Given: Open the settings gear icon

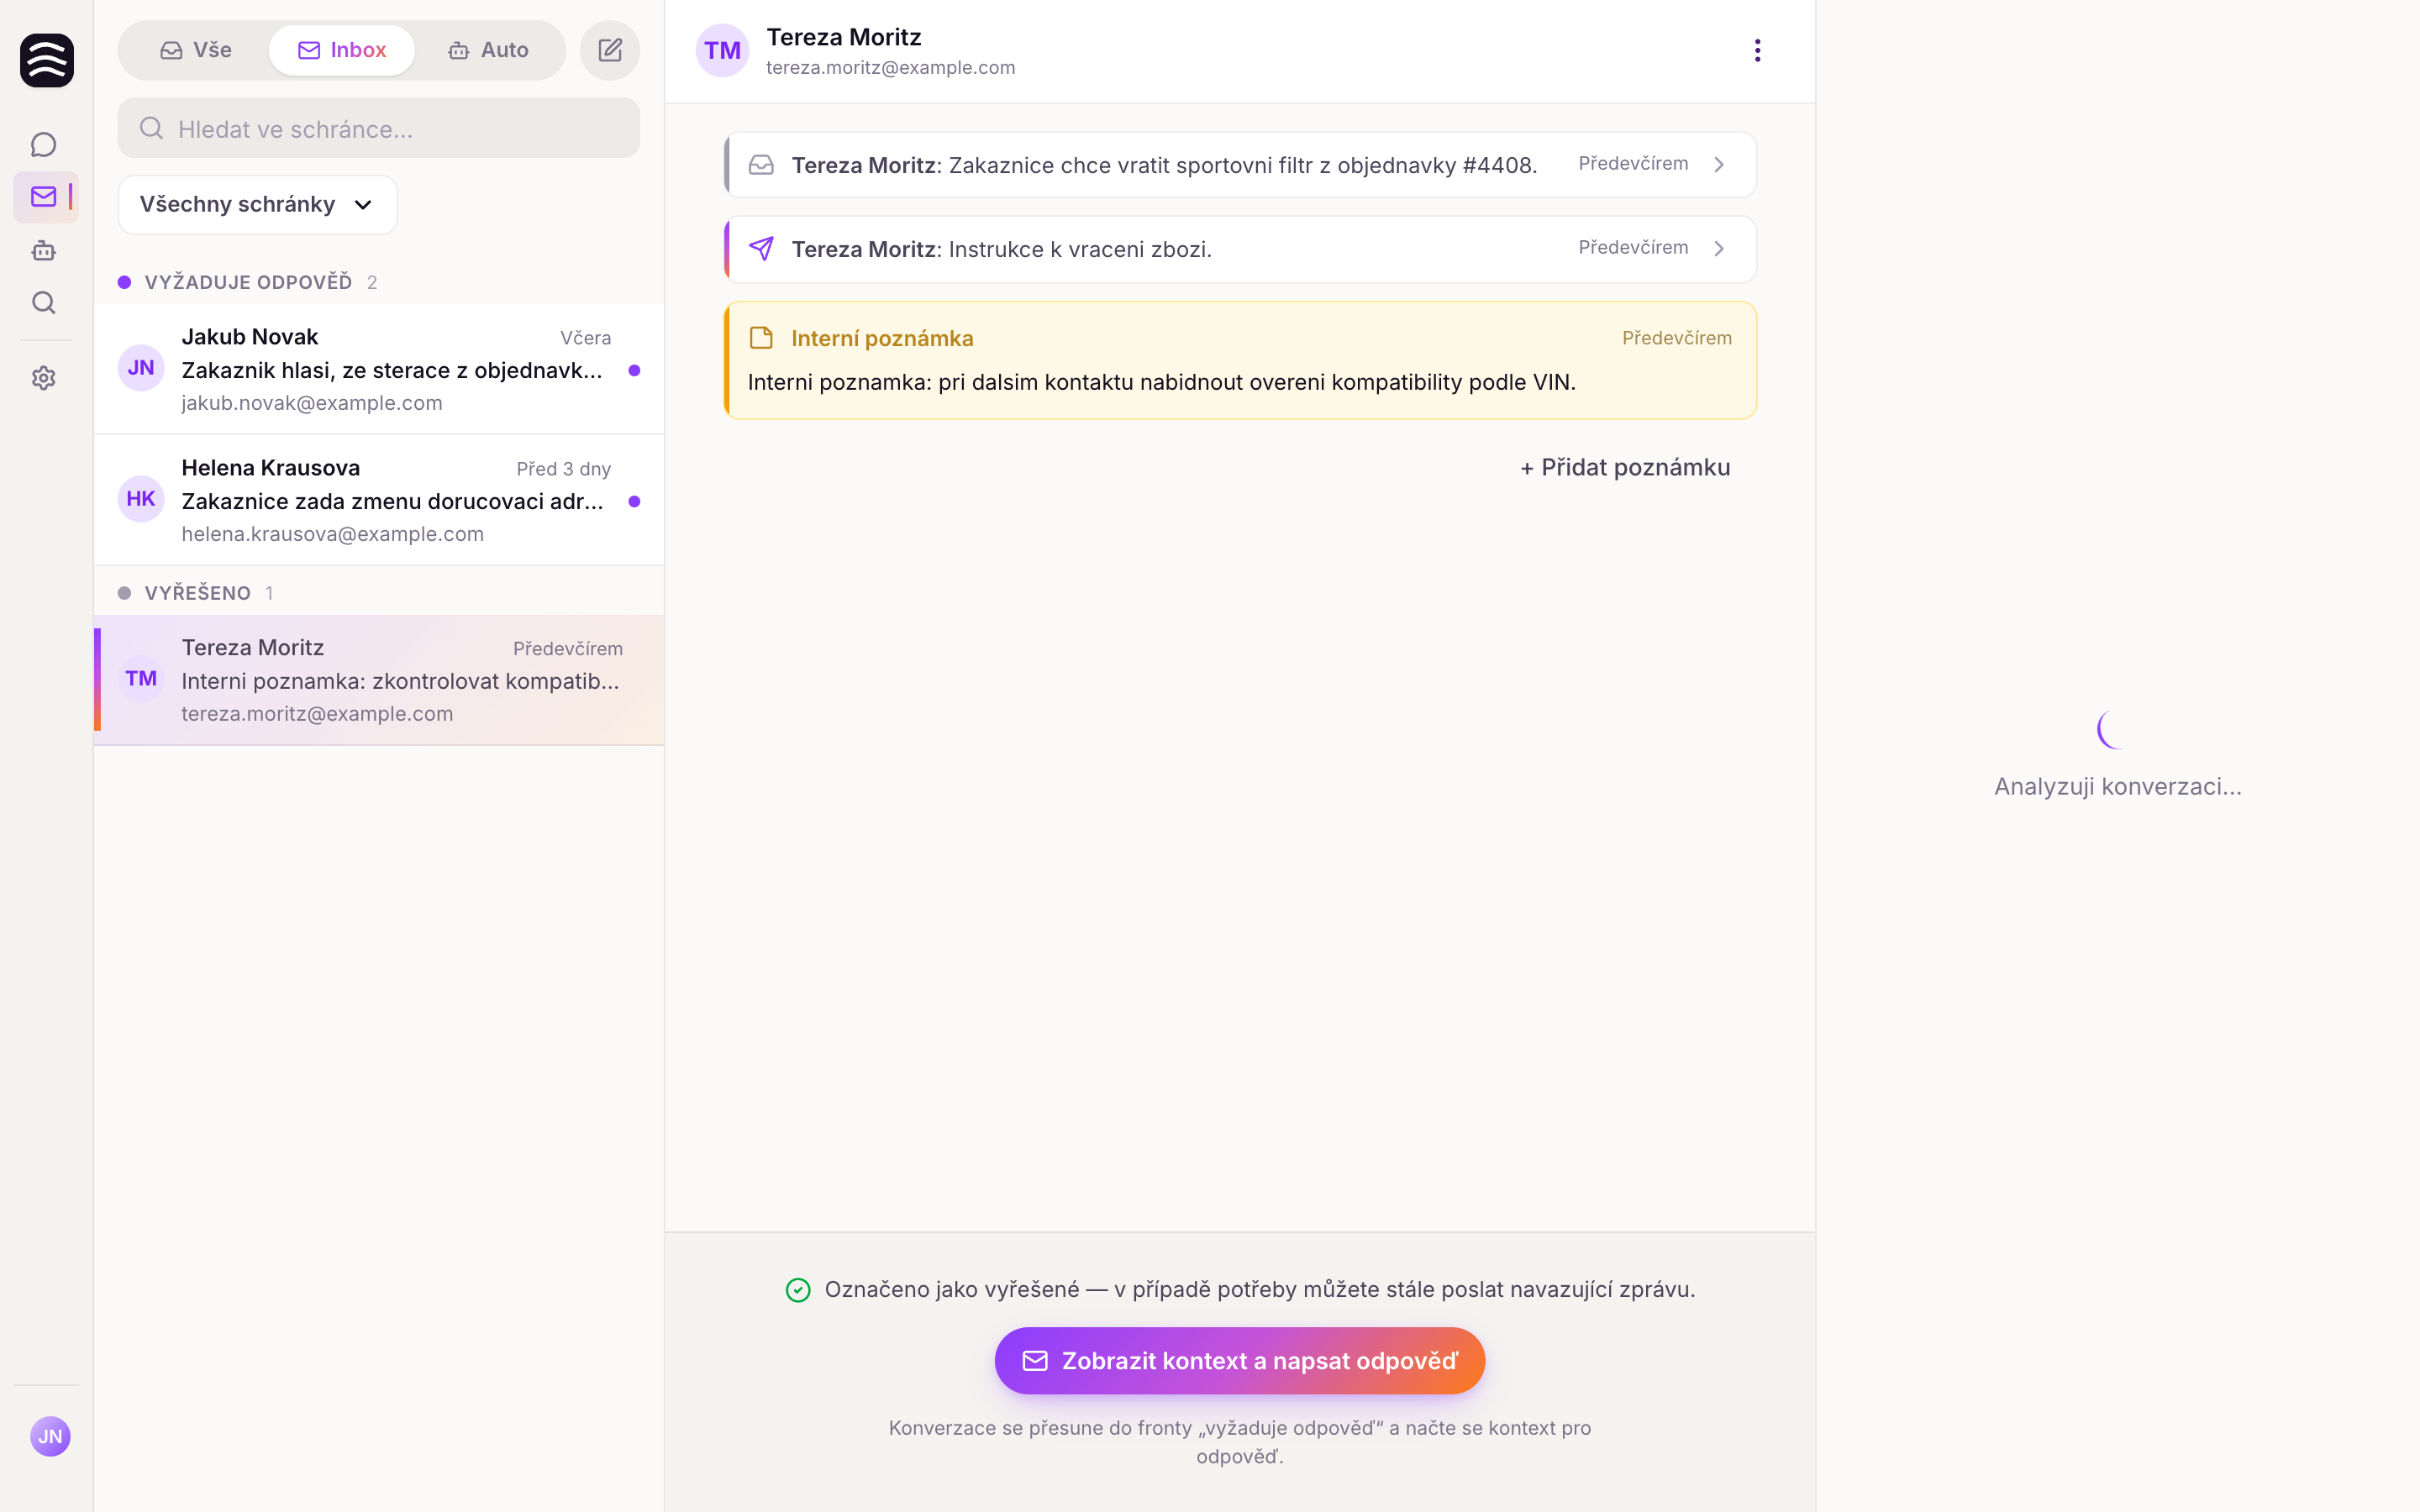Looking at the screenshot, I should coord(43,378).
